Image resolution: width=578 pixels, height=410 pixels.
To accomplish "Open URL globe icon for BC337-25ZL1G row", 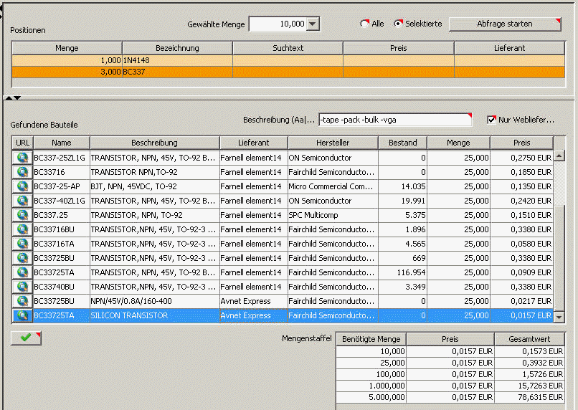I will pos(22,158).
